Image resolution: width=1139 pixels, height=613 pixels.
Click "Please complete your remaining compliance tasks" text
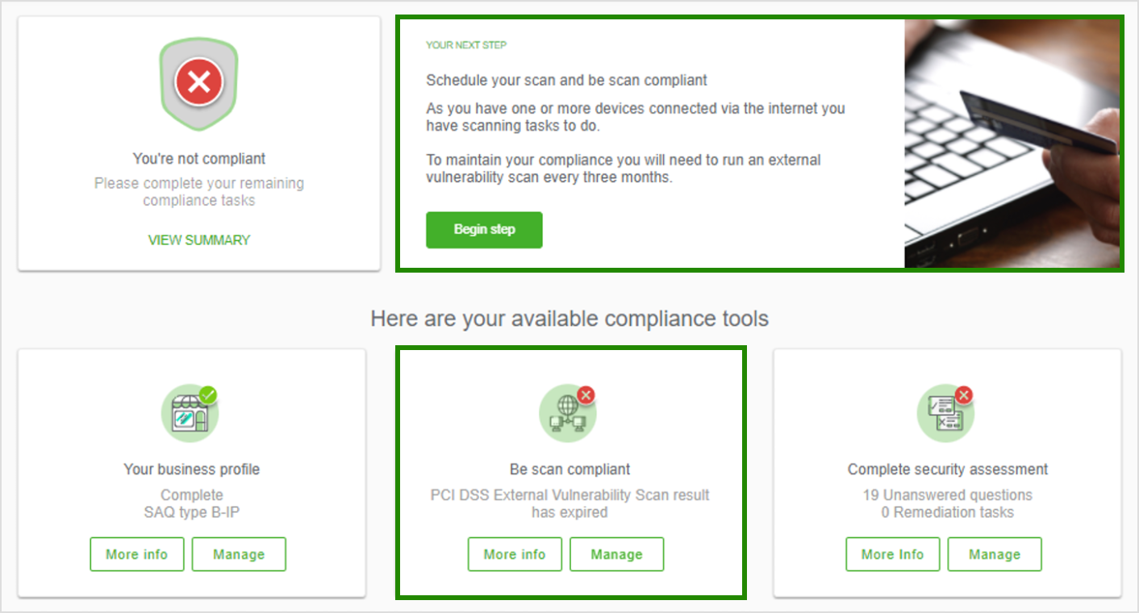[x=199, y=192]
